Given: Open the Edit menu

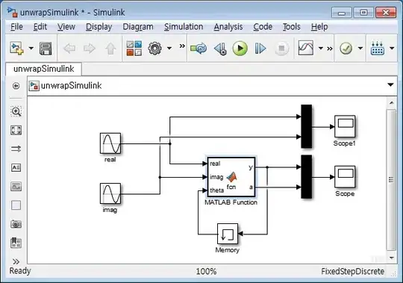Looking at the screenshot, I should tap(40, 27).
